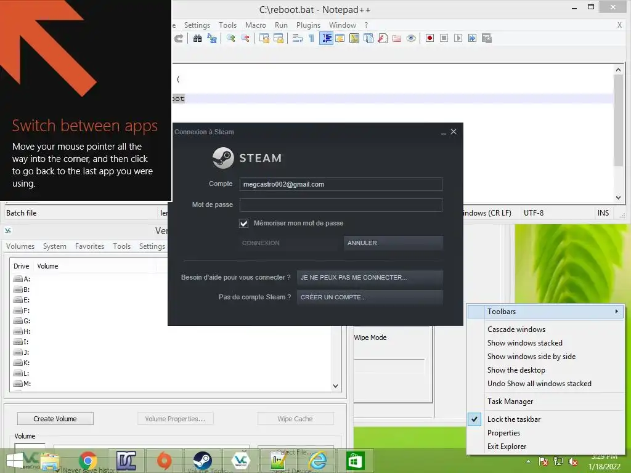631x473 pixels.
Task: Open the Notepad++ Settings menu
Action: [197, 25]
